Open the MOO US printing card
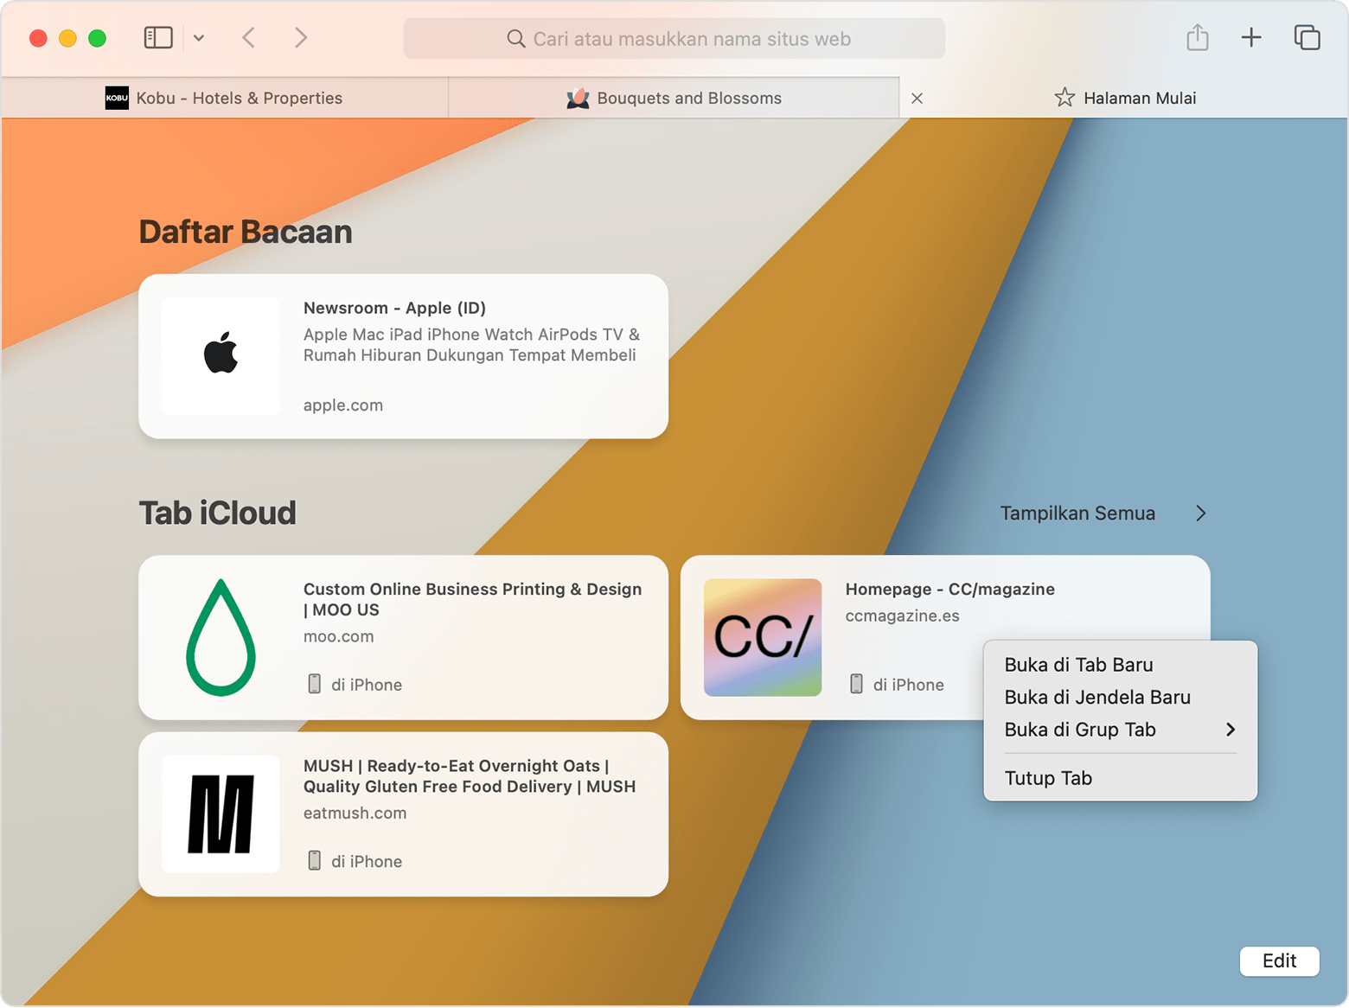Viewport: 1349px width, 1008px height. coord(403,637)
